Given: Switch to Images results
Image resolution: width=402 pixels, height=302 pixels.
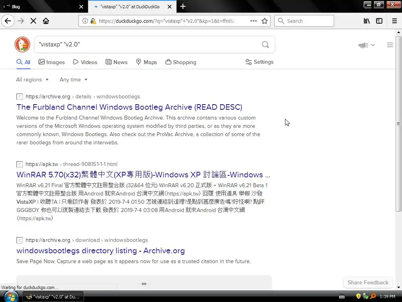Looking at the screenshot, I should (51, 62).
